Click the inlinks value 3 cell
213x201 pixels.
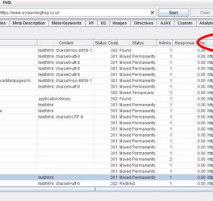point(165,93)
